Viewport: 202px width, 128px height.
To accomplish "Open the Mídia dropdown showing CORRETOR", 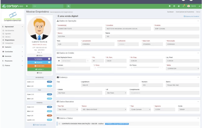I will 183,69.
